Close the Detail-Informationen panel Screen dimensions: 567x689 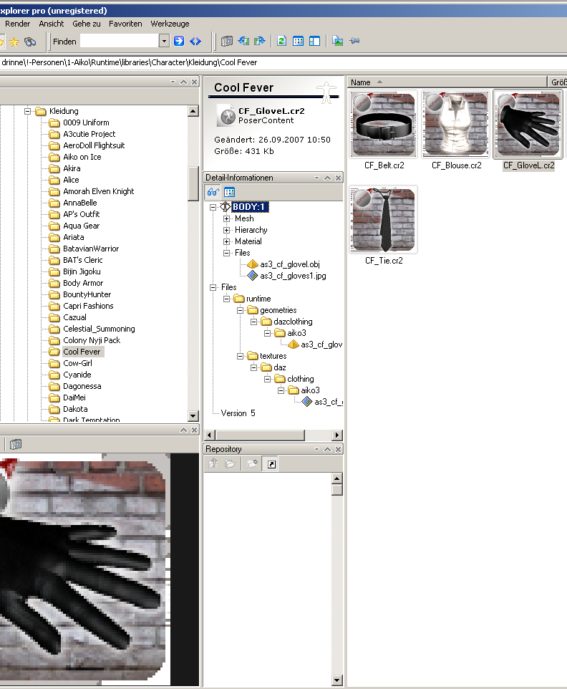pyautogui.click(x=338, y=178)
